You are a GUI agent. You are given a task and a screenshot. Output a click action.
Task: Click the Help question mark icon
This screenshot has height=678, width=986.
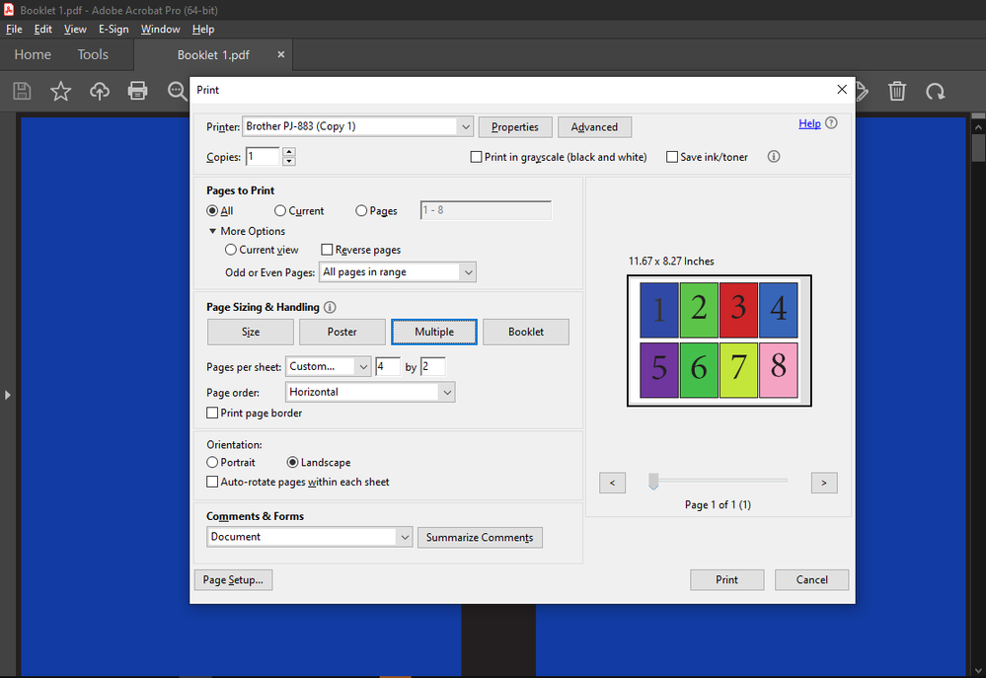(x=831, y=123)
